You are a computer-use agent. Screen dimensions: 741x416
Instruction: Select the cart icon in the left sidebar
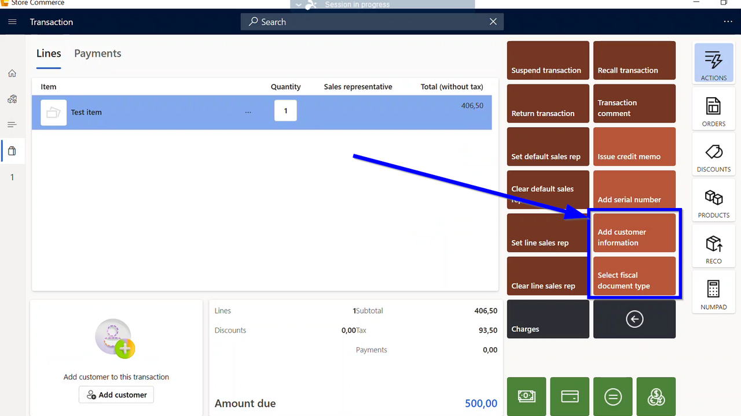(12, 151)
